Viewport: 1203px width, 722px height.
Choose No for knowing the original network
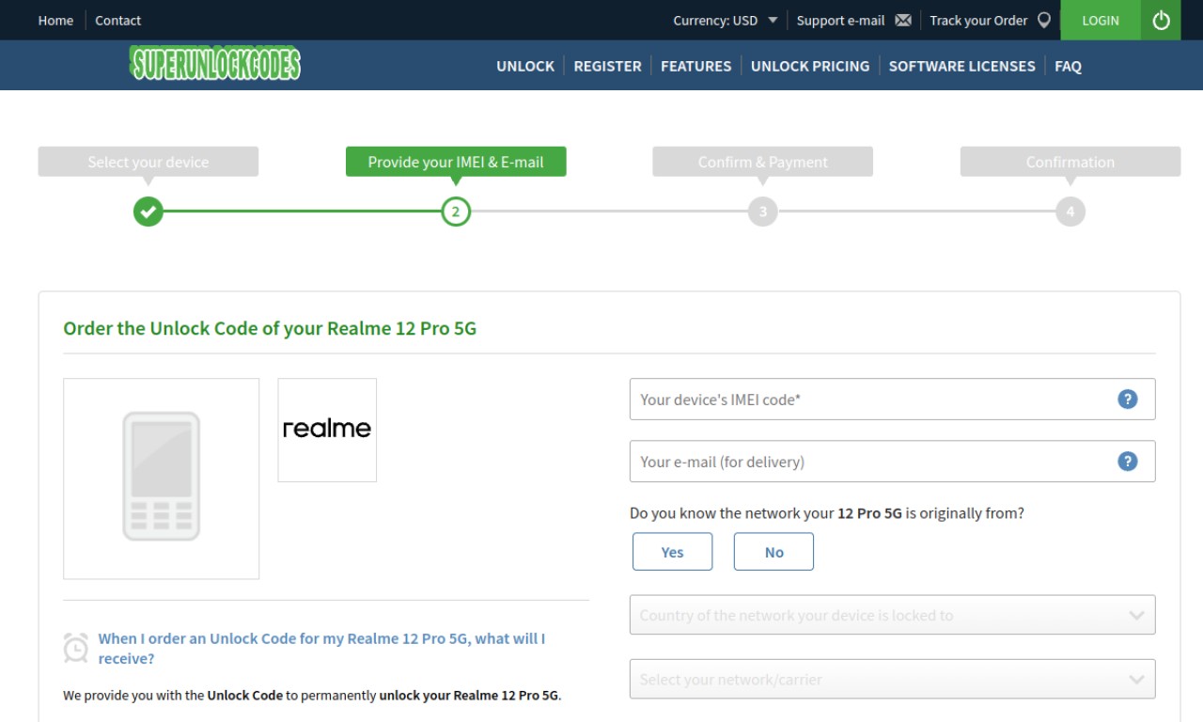pyautogui.click(x=773, y=552)
